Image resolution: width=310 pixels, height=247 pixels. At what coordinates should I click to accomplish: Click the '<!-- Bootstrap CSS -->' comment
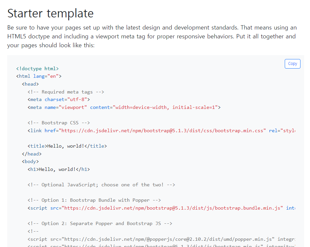[x=59, y=123]
